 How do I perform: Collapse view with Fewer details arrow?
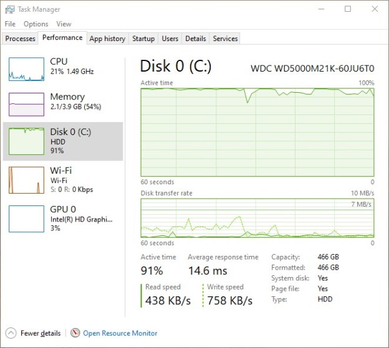point(11,333)
